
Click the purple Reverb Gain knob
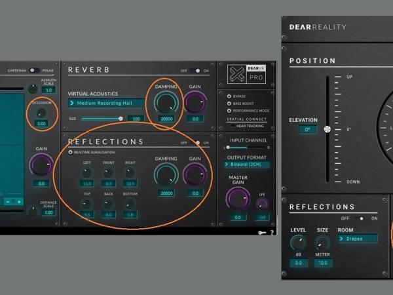point(195,103)
